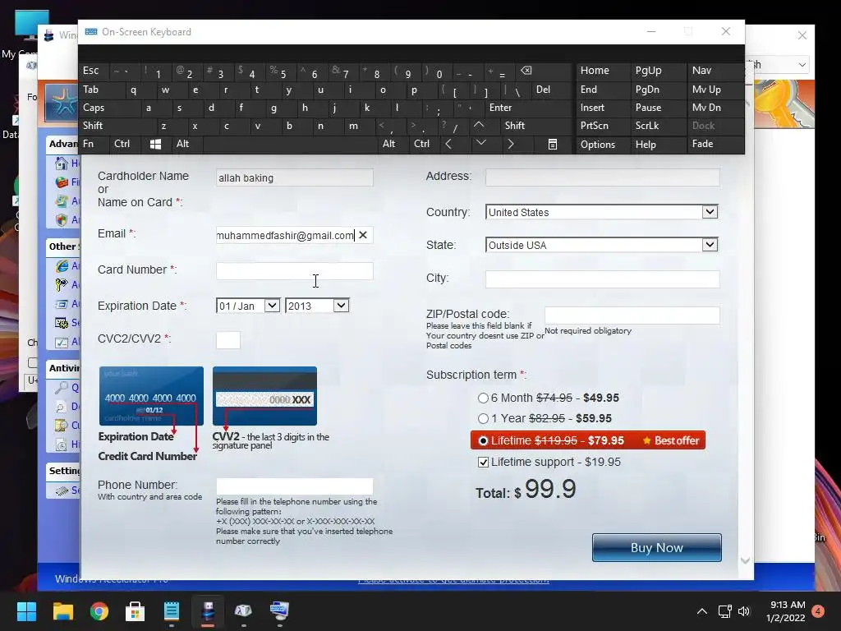Image resolution: width=841 pixels, height=631 pixels.
Task: Open volume control in system tray
Action: coord(744,611)
